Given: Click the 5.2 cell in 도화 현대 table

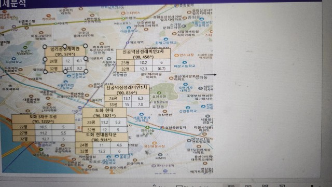Looking at the screenshot, I should click(118, 123).
